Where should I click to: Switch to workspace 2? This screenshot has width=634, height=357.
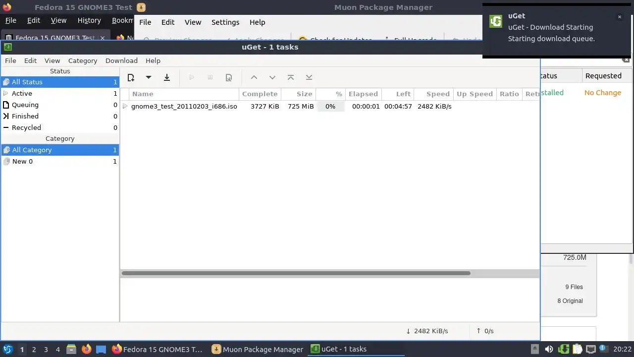[34, 350]
